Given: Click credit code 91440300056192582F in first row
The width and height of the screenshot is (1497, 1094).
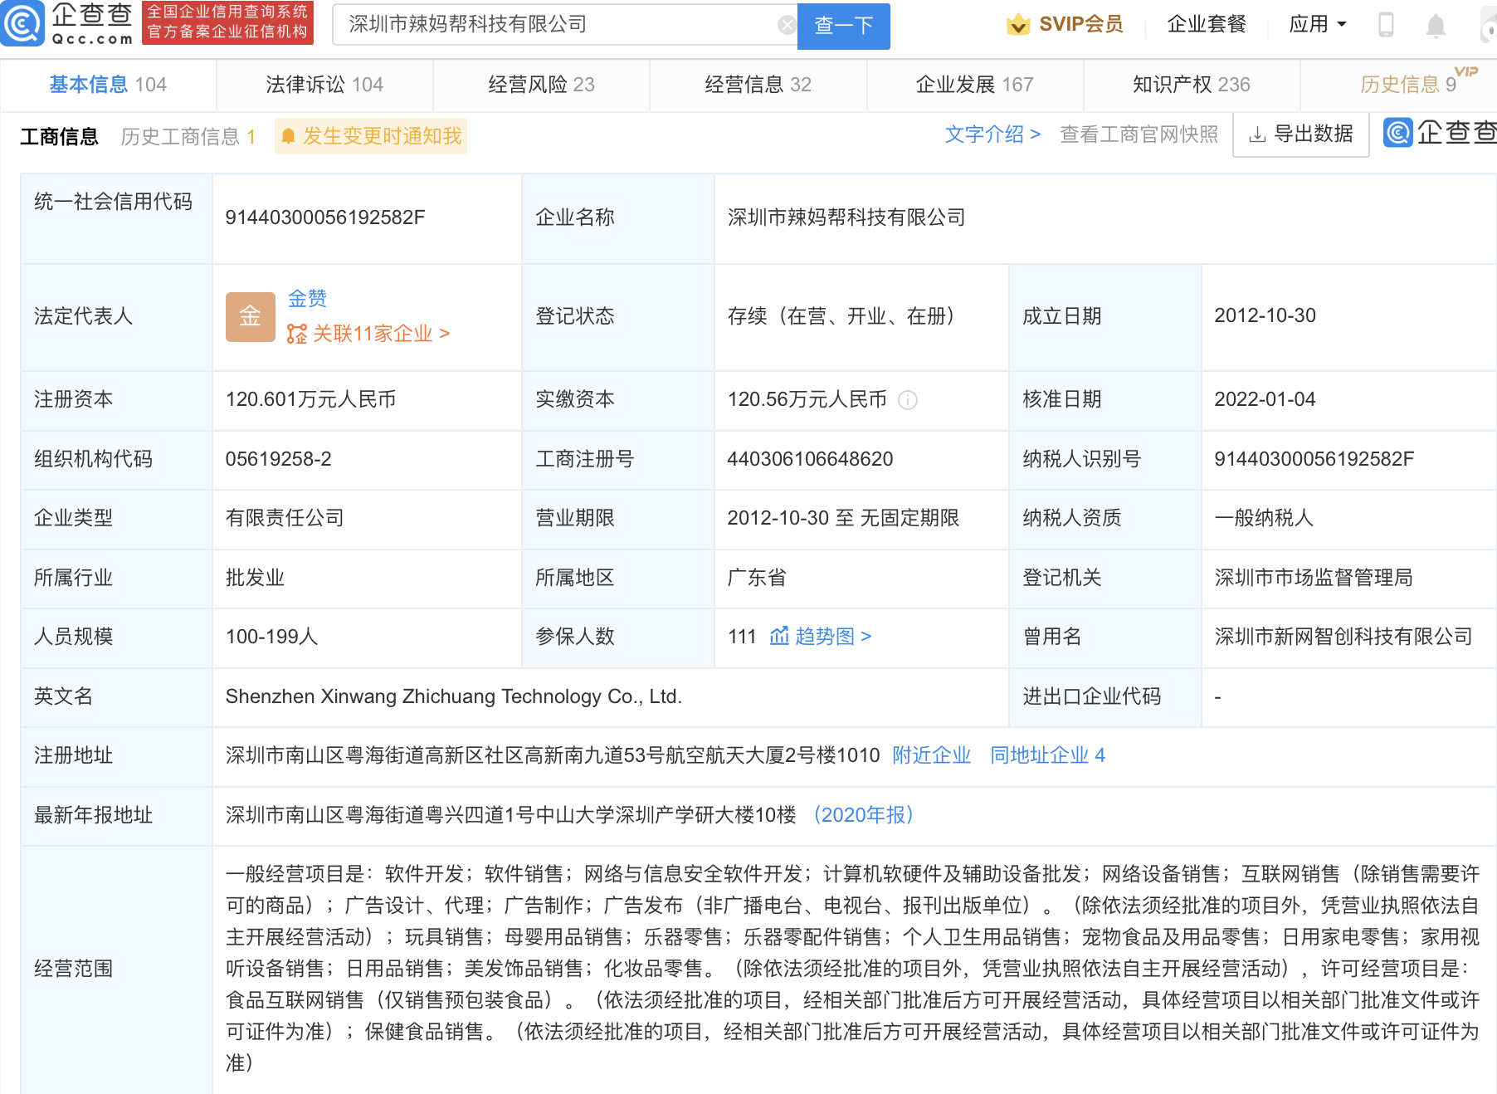Looking at the screenshot, I should pos(325,217).
